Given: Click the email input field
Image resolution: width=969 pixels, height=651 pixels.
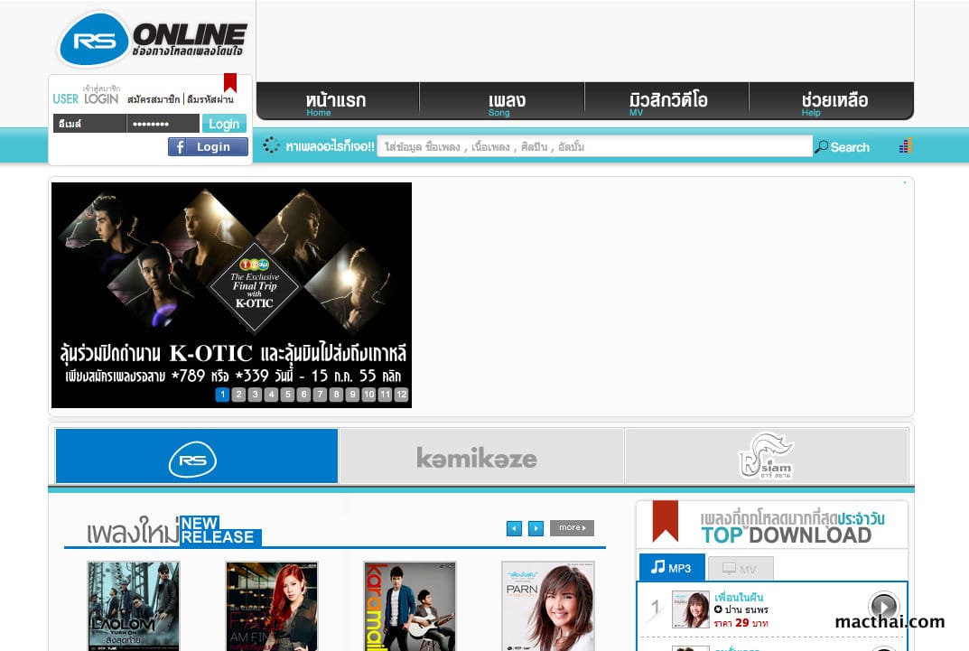Looking at the screenshot, I should [89, 124].
